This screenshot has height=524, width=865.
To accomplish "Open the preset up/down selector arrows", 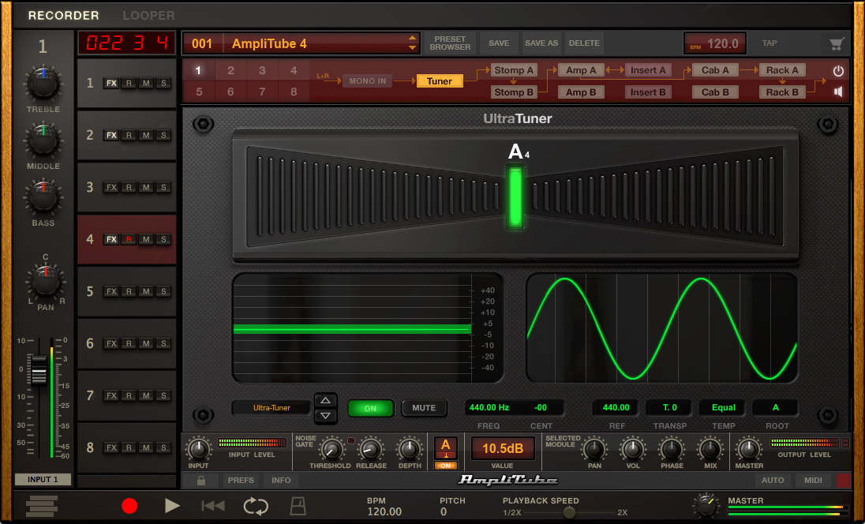I will click(411, 43).
